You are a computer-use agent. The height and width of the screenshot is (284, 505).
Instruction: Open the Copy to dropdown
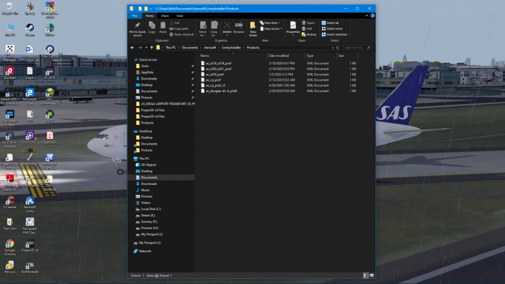[x=214, y=29]
